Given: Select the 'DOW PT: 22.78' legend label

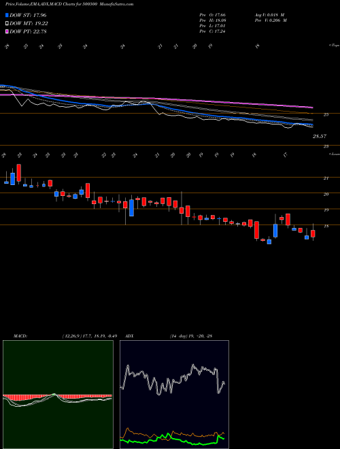Looking at the screenshot, I should pos(28,31).
